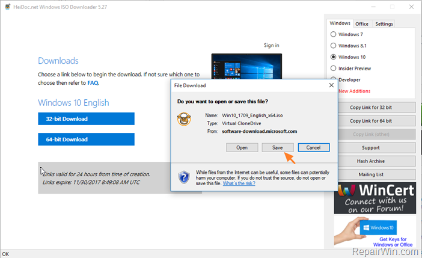
Task: Click the blue security shield question icon
Action: pos(184,177)
